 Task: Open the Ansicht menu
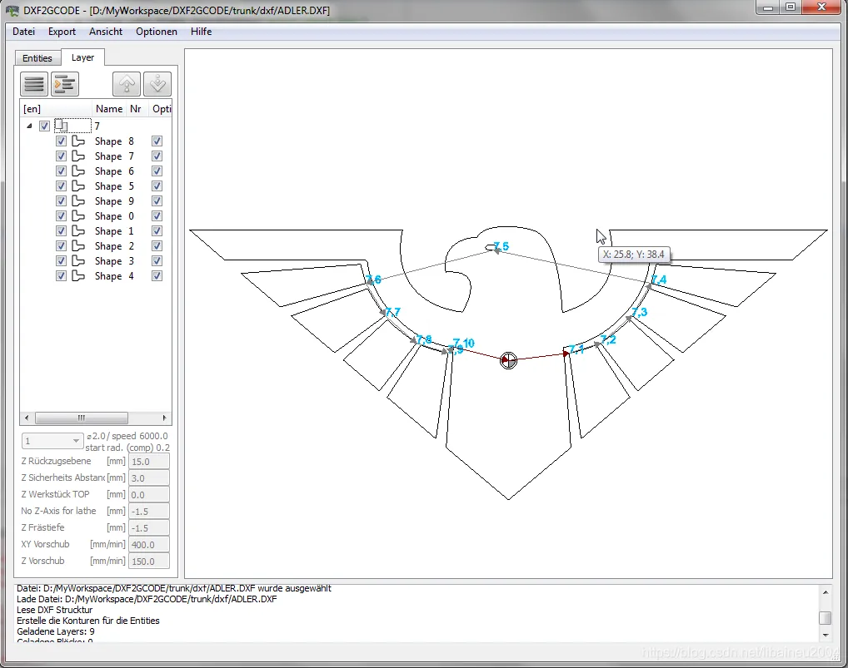105,32
